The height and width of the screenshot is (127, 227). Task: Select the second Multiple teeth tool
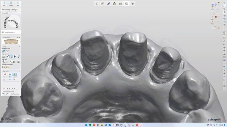(7, 51)
